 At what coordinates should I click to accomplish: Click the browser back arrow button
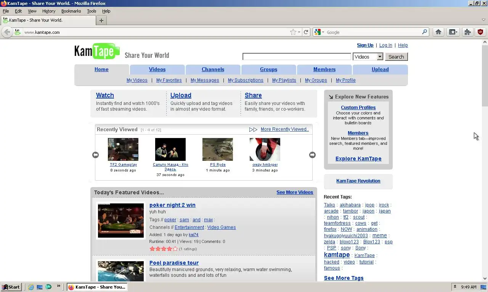click(7, 32)
